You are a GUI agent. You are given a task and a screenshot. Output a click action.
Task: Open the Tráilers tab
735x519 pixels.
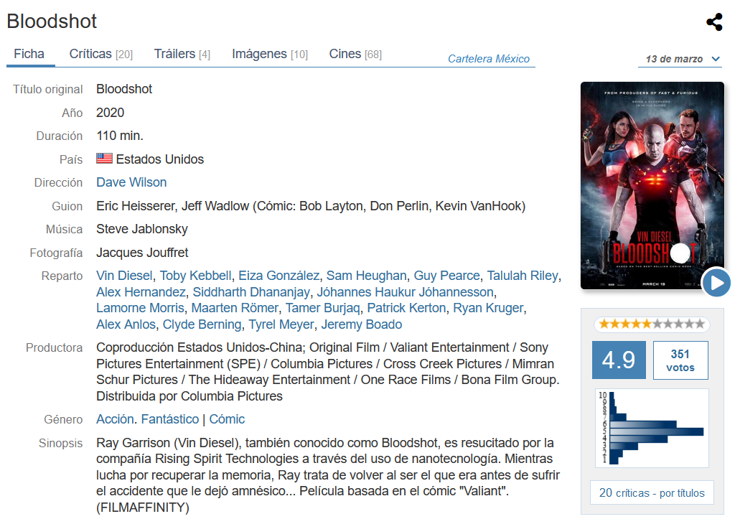tap(182, 54)
